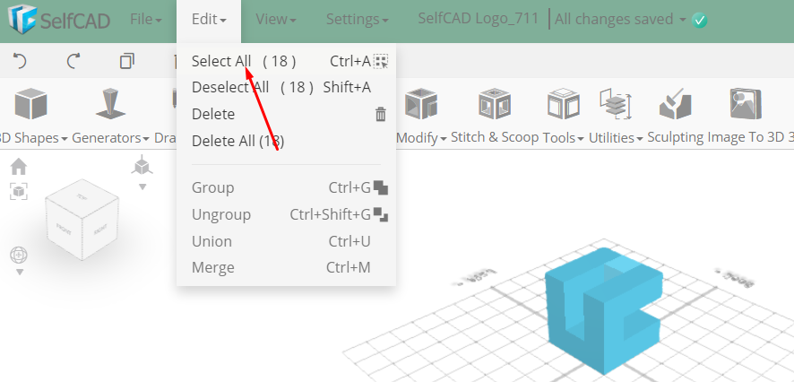Image resolution: width=794 pixels, height=382 pixels.
Task: Open the Sculpting tool
Action: pyautogui.click(x=674, y=105)
